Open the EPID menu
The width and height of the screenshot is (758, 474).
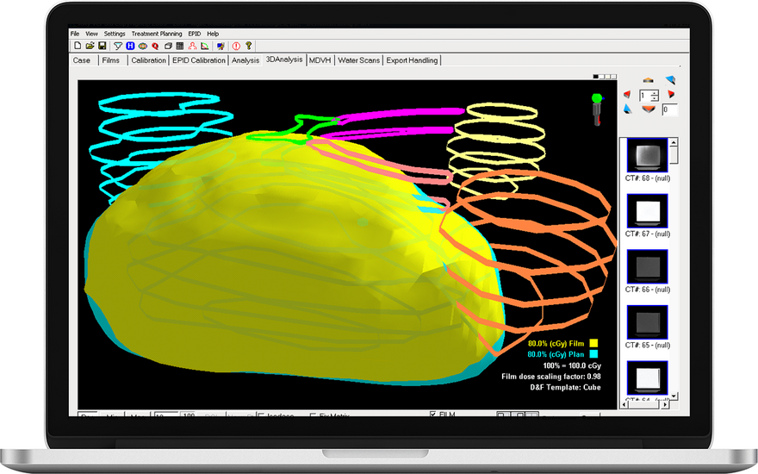coord(194,34)
